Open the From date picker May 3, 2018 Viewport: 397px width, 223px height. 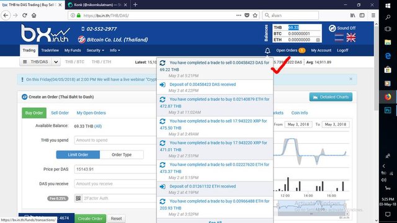click(x=298, y=125)
